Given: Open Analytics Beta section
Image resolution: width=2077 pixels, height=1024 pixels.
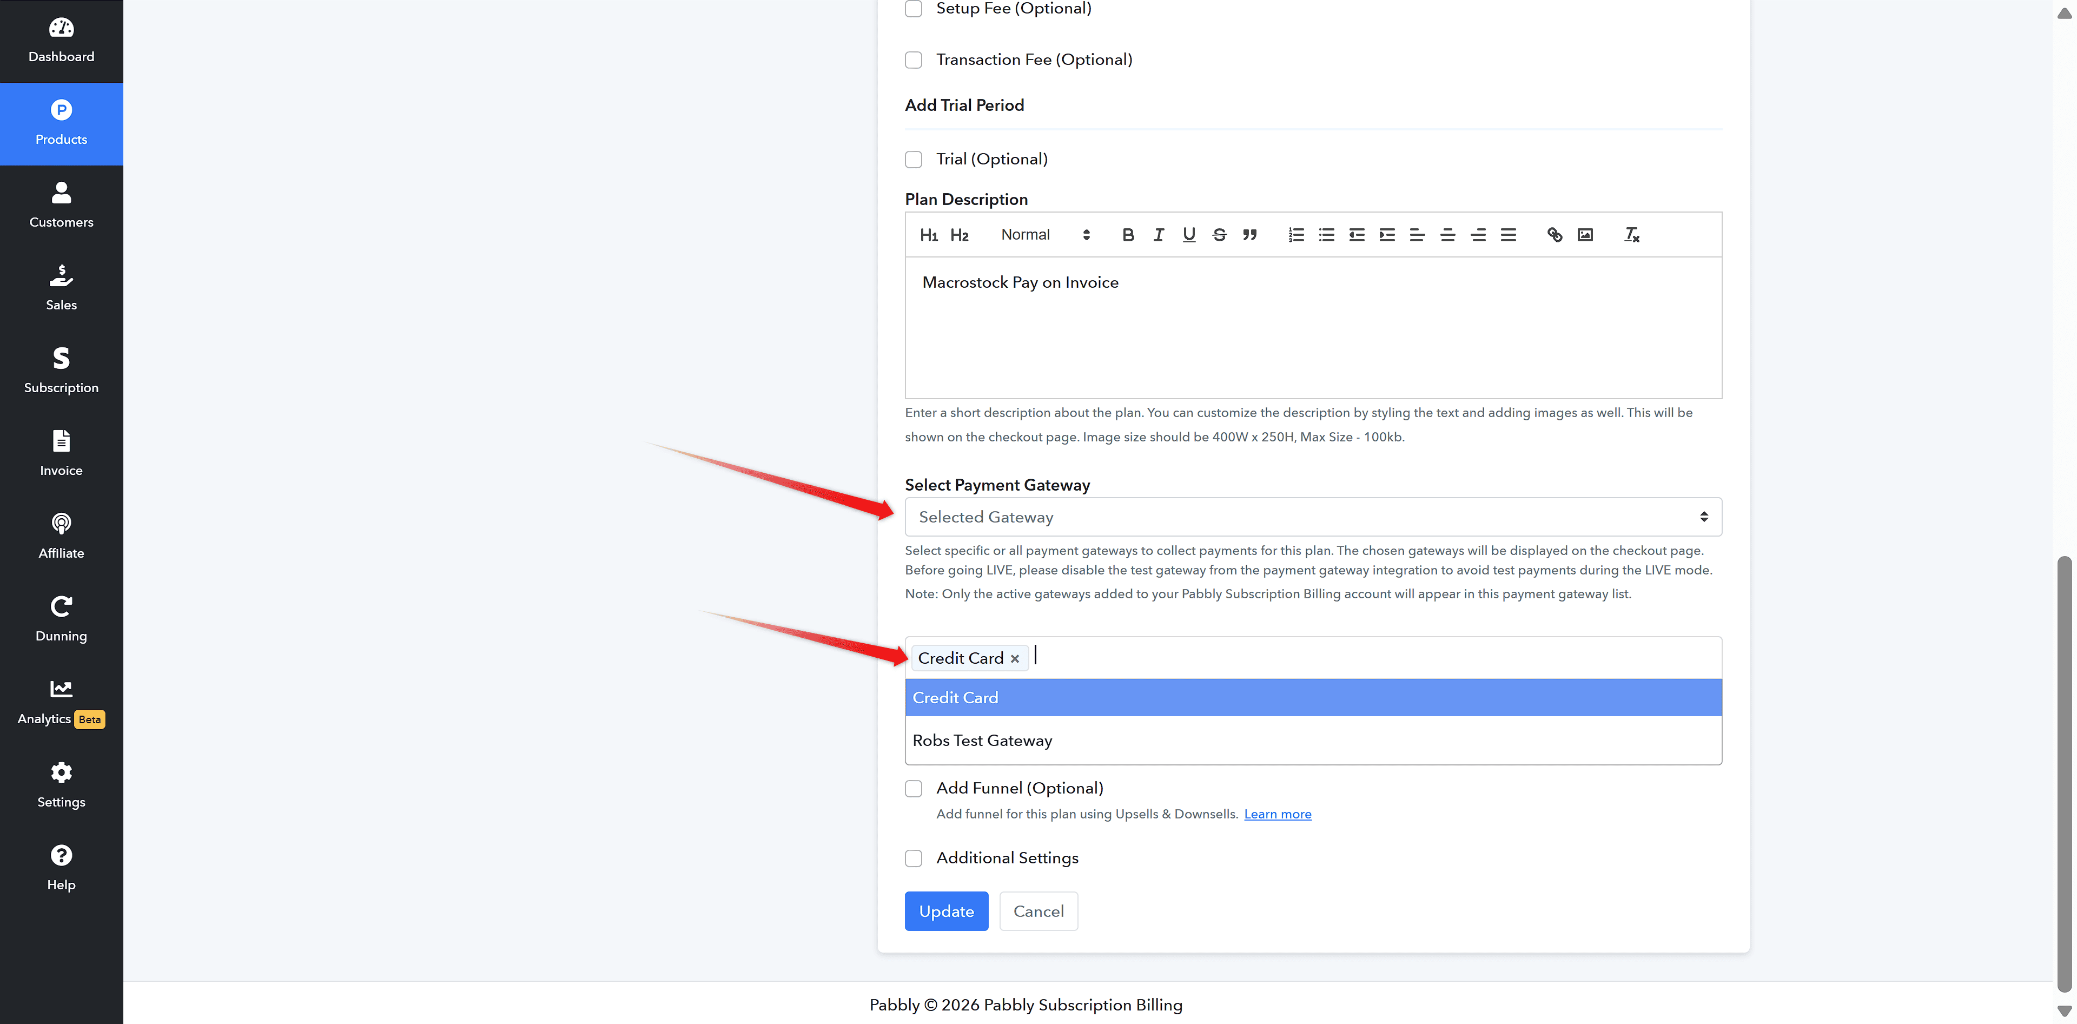Looking at the screenshot, I should tap(61, 703).
